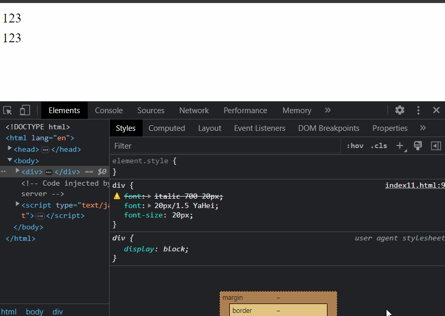Open the Memory tab

pos(297,110)
